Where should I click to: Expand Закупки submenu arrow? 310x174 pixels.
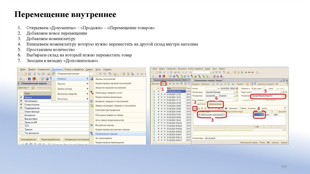point(87,84)
